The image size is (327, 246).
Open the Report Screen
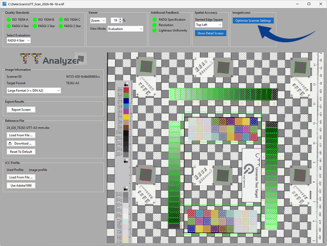(21, 109)
